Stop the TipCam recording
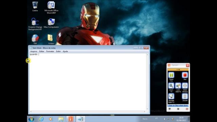The width and height of the screenshot is (217, 122). (x=185, y=75)
